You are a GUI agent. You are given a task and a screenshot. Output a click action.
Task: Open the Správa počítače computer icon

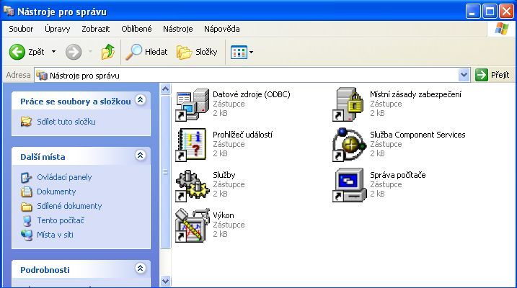(349, 185)
